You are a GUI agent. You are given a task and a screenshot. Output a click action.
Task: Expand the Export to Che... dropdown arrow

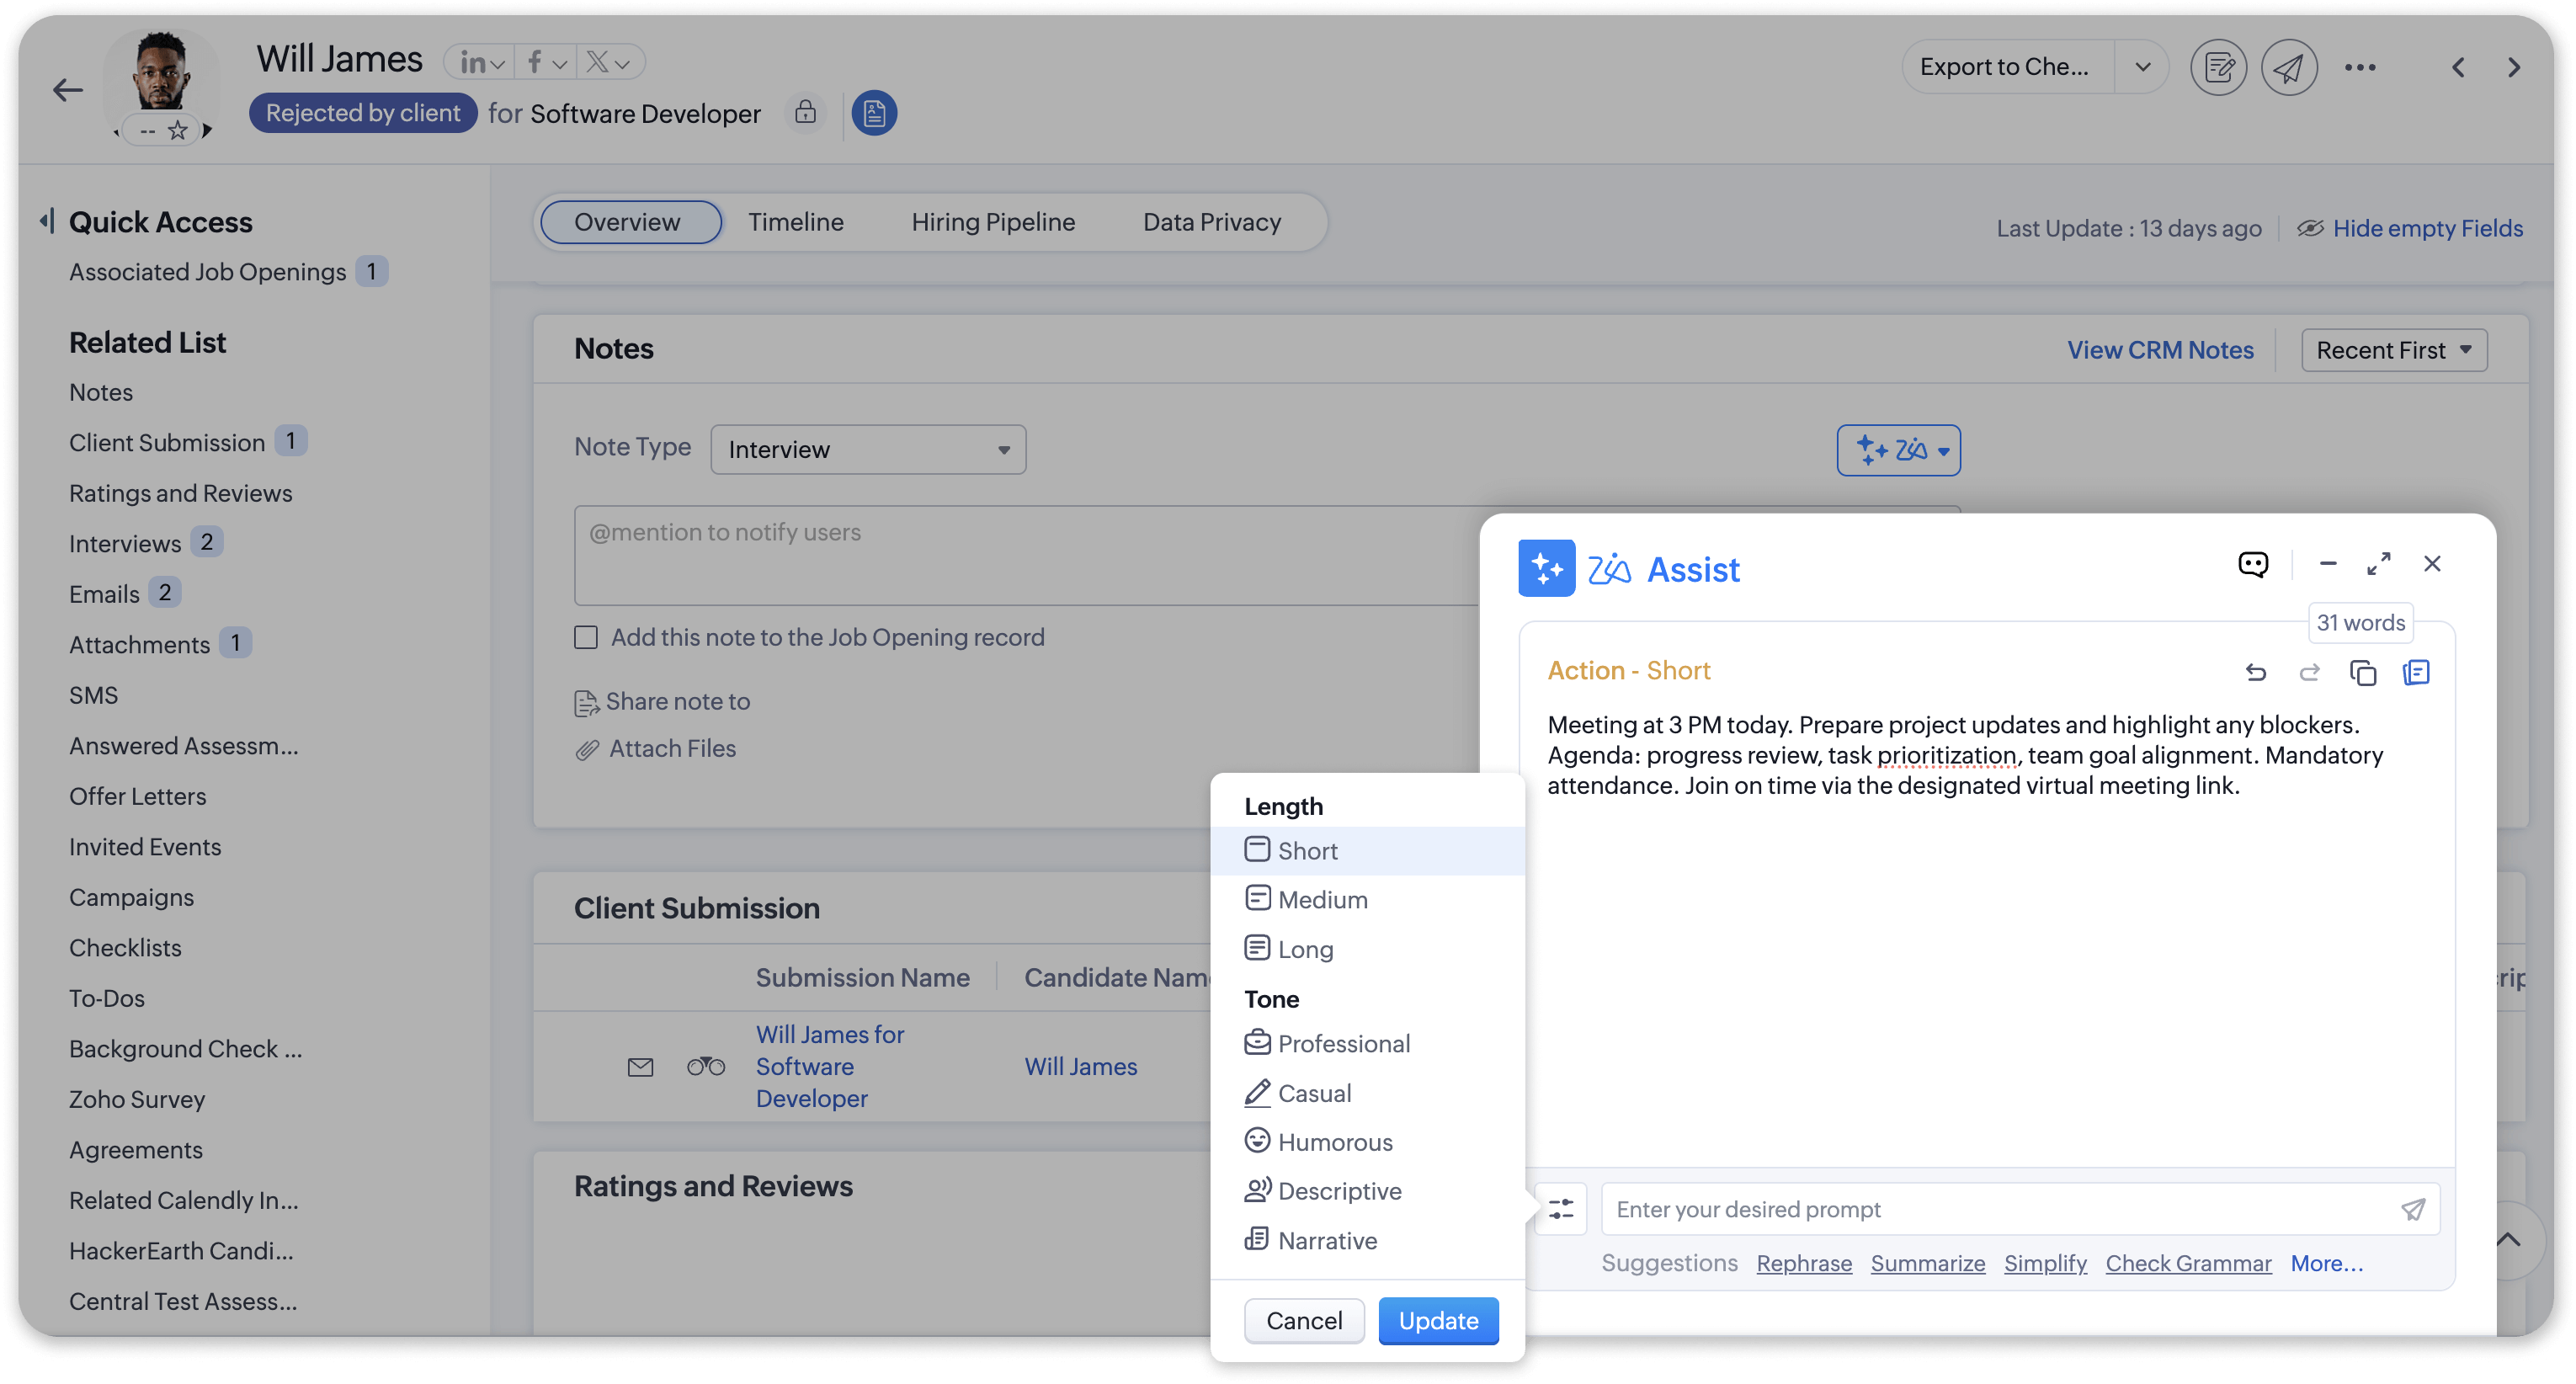click(2142, 67)
